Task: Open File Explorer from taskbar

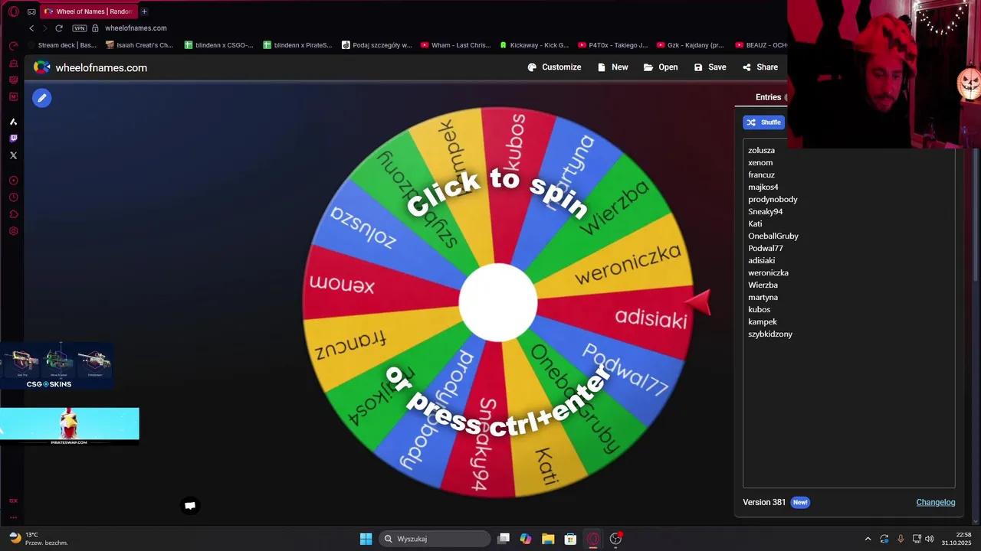Action: pos(548,539)
